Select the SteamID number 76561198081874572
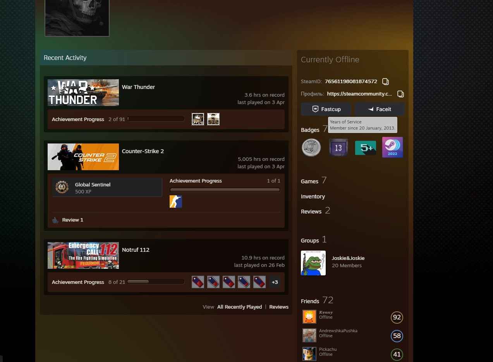Image resolution: width=493 pixels, height=362 pixels. [x=351, y=82]
